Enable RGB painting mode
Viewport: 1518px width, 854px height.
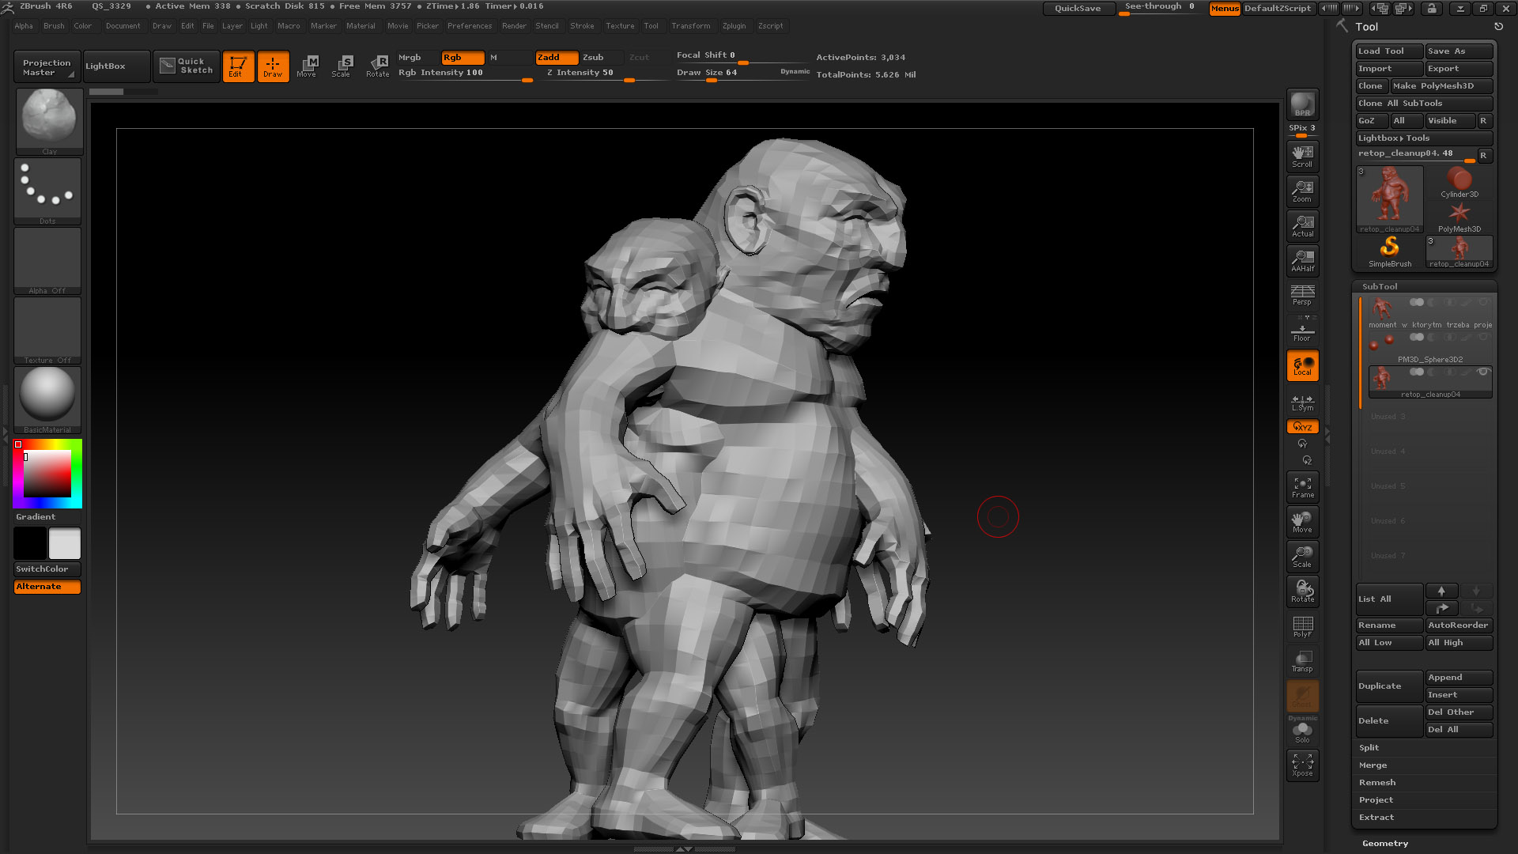coord(455,56)
